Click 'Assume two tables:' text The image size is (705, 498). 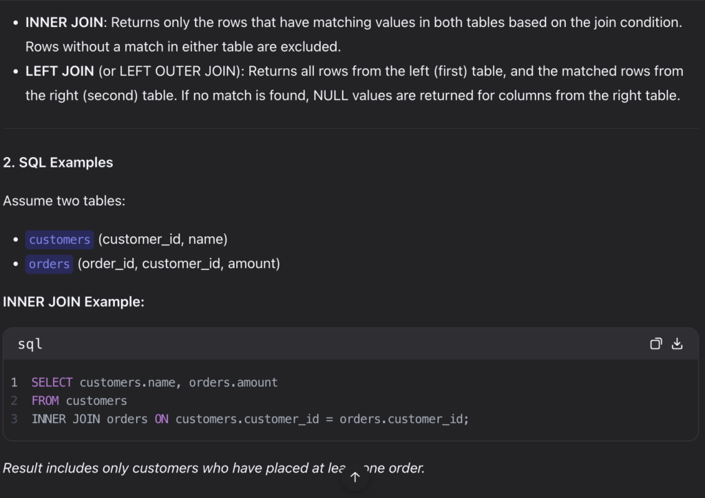point(63,201)
